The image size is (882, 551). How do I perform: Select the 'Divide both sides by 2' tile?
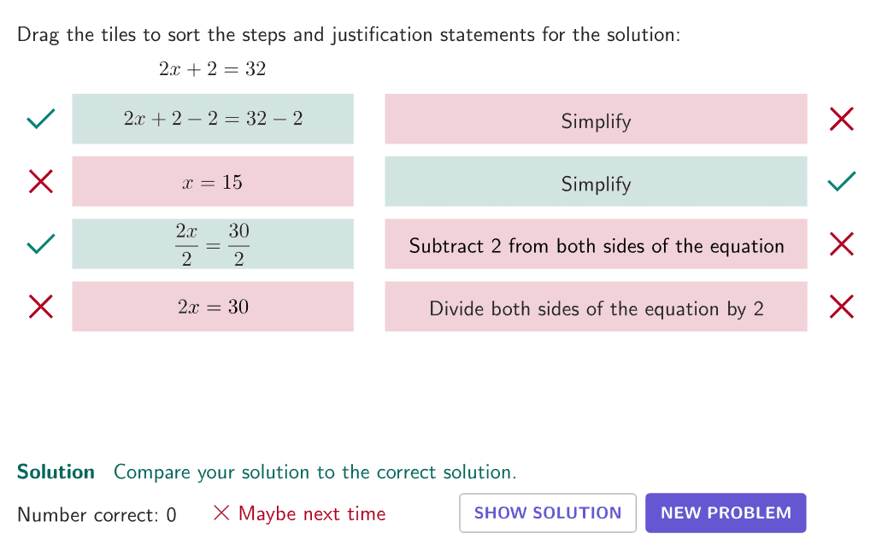pos(596,307)
